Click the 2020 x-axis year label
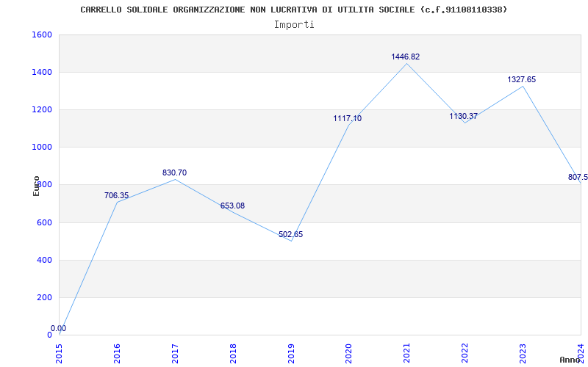Image resolution: width=588 pixels, height=367 pixels. (348, 353)
